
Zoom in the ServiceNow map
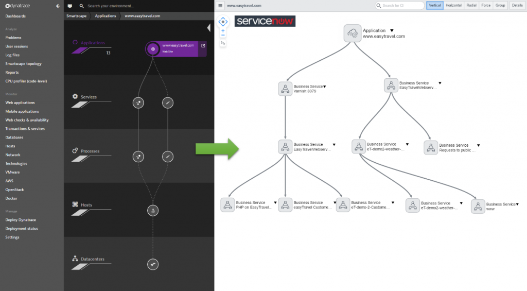tap(223, 30)
